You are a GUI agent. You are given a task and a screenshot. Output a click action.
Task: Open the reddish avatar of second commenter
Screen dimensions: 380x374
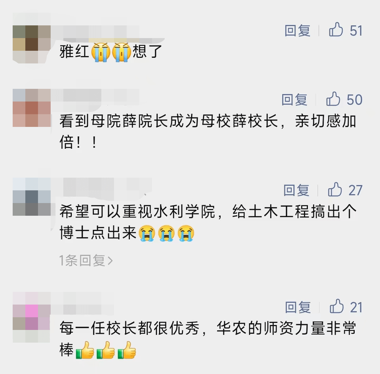(x=32, y=108)
